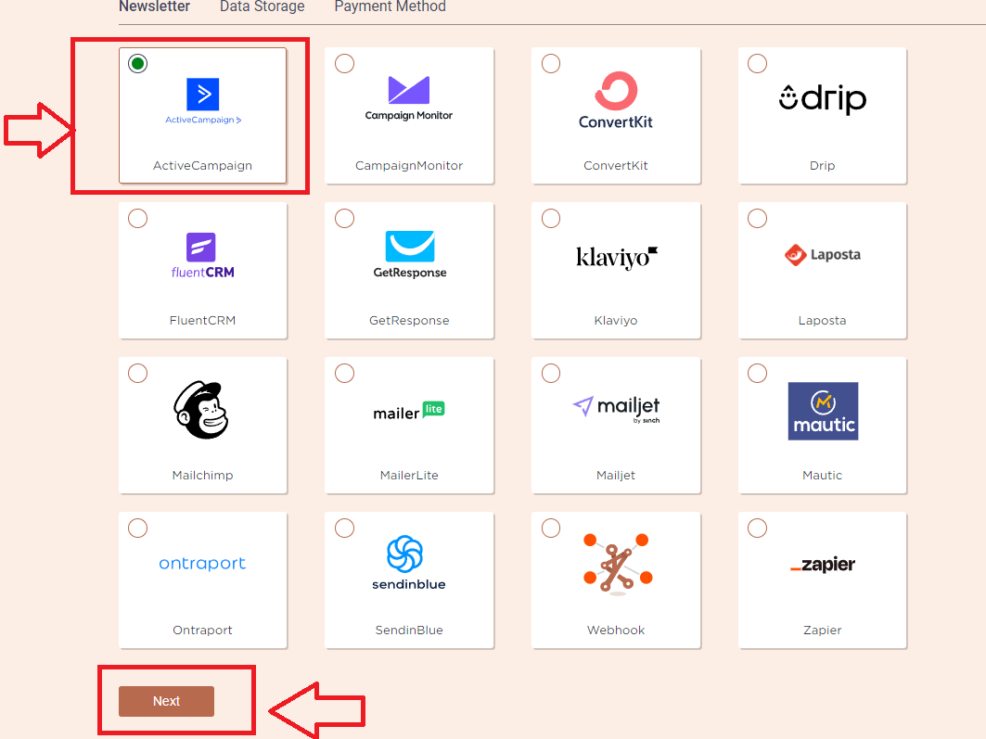Choose the Webhook radio button
The width and height of the screenshot is (986, 739).
pyautogui.click(x=551, y=528)
